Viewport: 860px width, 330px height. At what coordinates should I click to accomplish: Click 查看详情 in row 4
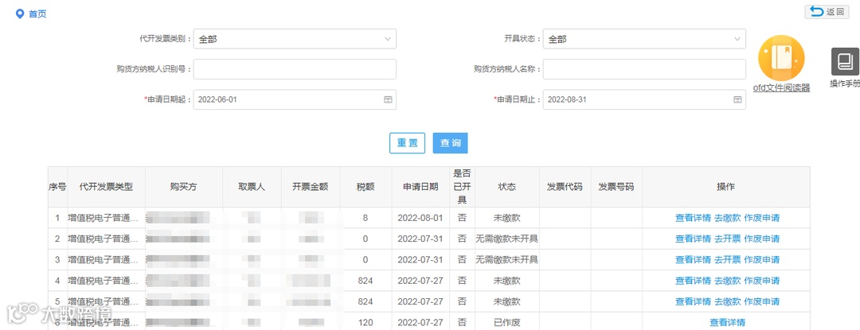pyautogui.click(x=693, y=281)
